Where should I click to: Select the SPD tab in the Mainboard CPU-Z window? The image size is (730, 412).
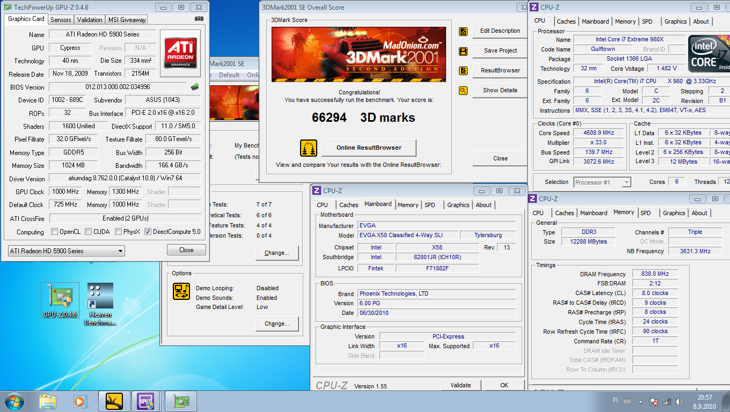430,205
